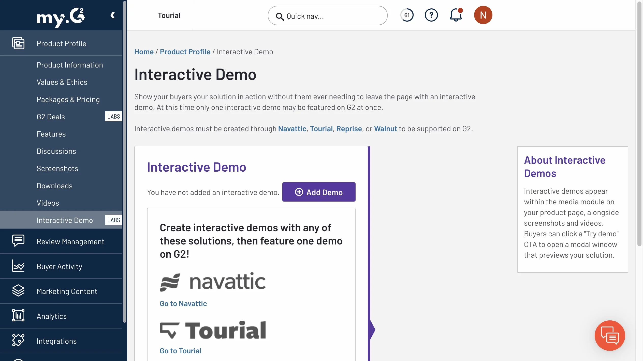
Task: Open the 61 progress score indicator
Action: click(x=407, y=15)
